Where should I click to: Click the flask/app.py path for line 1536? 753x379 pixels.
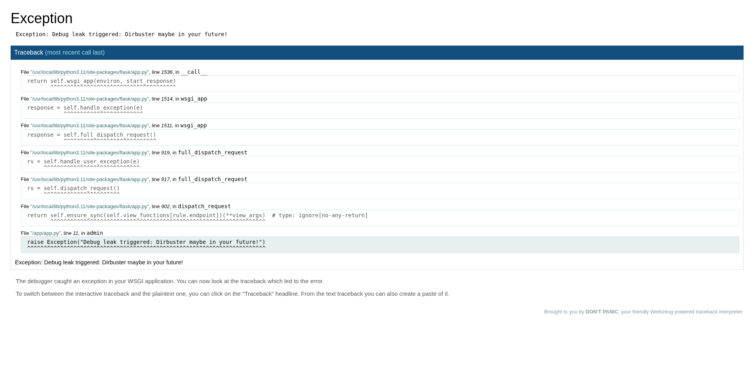(90, 72)
